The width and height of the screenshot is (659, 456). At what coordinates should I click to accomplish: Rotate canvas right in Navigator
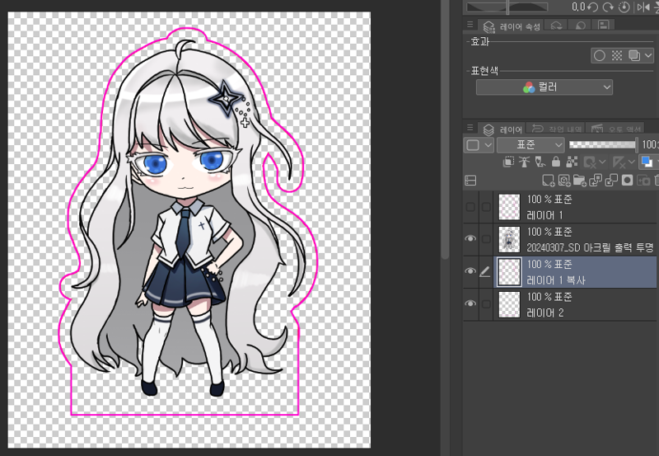tap(608, 7)
